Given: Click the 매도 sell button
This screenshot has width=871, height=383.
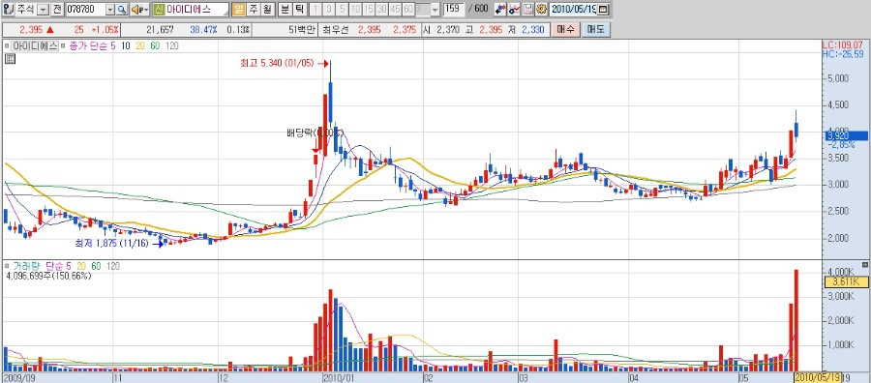Looking at the screenshot, I should (596, 29).
